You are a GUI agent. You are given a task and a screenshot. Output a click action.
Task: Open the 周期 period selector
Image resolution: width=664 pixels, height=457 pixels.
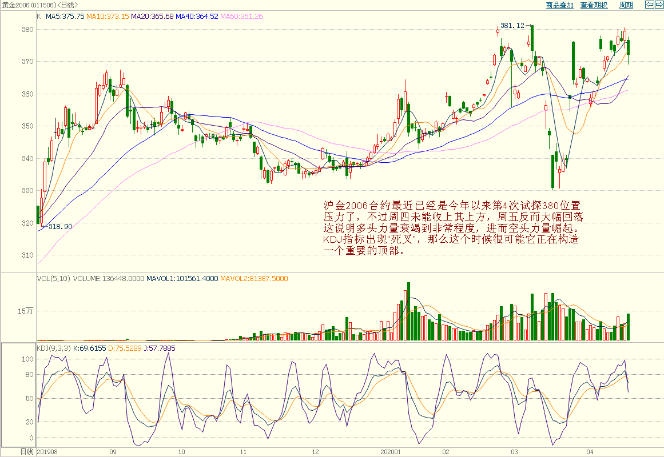point(626,5)
